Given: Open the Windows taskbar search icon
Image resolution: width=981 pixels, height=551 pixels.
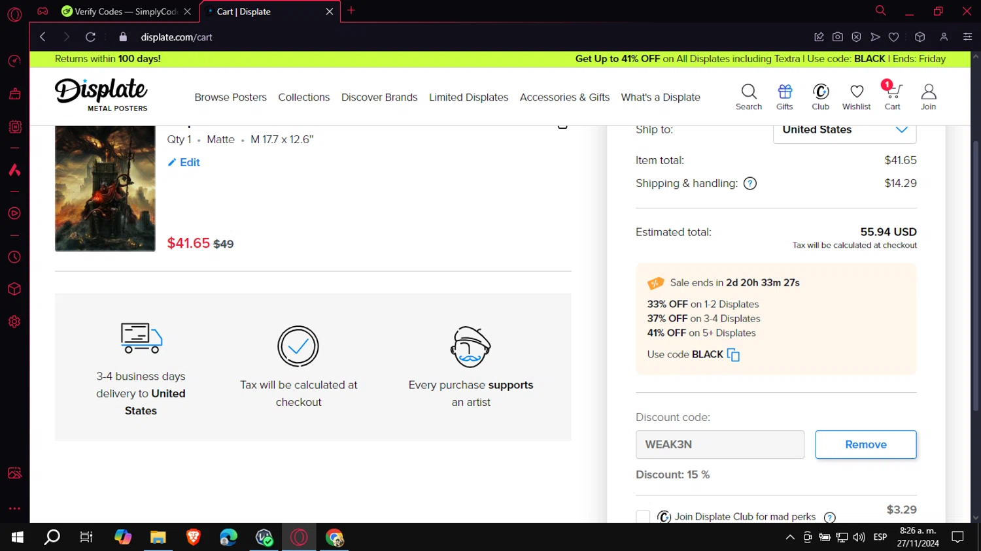Looking at the screenshot, I should (52, 537).
